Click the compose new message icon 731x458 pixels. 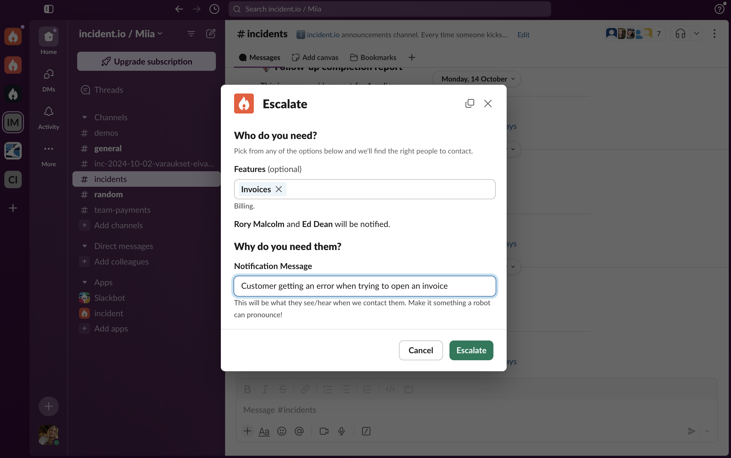(211, 33)
